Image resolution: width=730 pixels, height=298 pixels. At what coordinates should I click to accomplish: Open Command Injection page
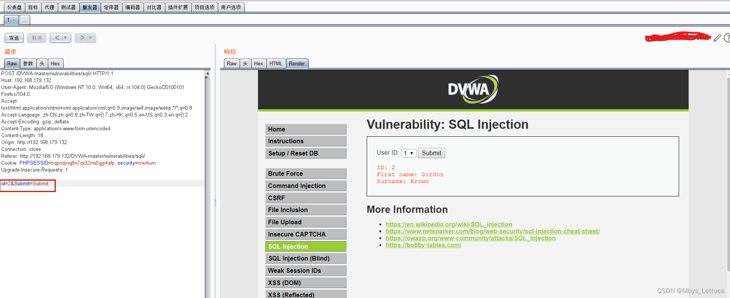(306, 186)
